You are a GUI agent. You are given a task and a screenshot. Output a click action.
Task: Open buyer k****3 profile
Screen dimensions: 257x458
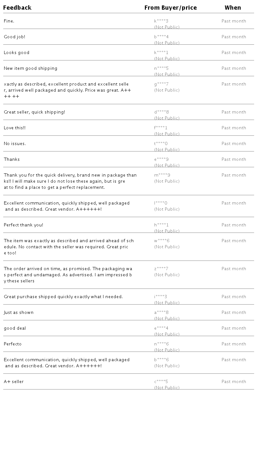[x=161, y=21]
